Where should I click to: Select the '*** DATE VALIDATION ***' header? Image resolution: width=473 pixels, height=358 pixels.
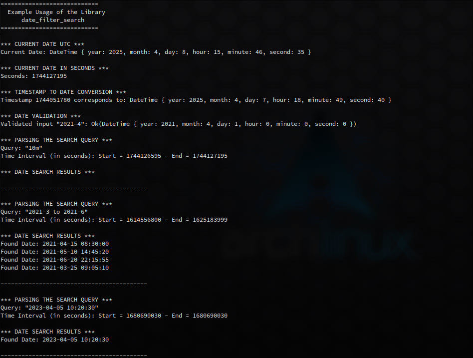41,116
